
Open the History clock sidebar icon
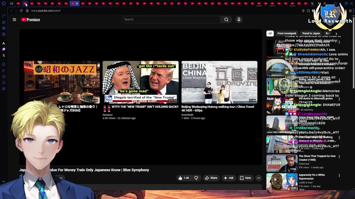click(4, 77)
